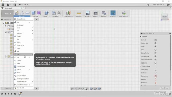This screenshot has width=172, height=97.
Task: Toggle the Show Constraints checkbox
Action: pos(155,60)
